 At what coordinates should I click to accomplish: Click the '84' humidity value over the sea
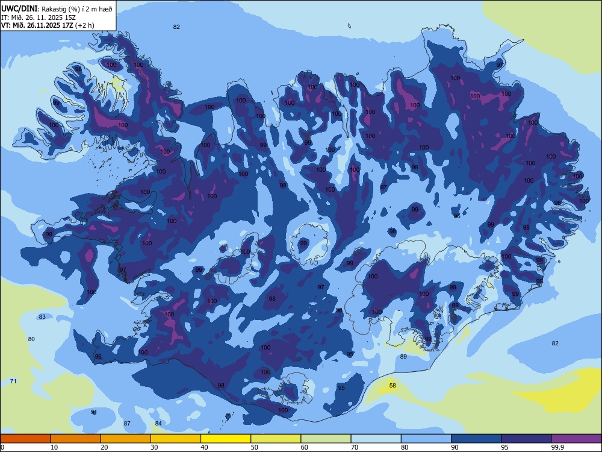pos(158,424)
